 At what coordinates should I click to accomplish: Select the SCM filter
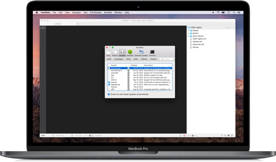pyautogui.click(x=136, y=59)
